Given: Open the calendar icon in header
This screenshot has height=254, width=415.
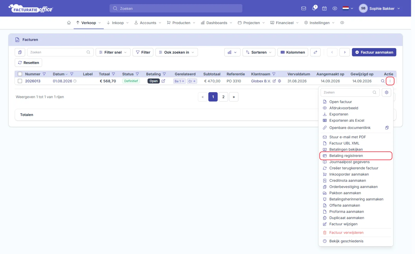Looking at the screenshot, I should click(x=324, y=9).
